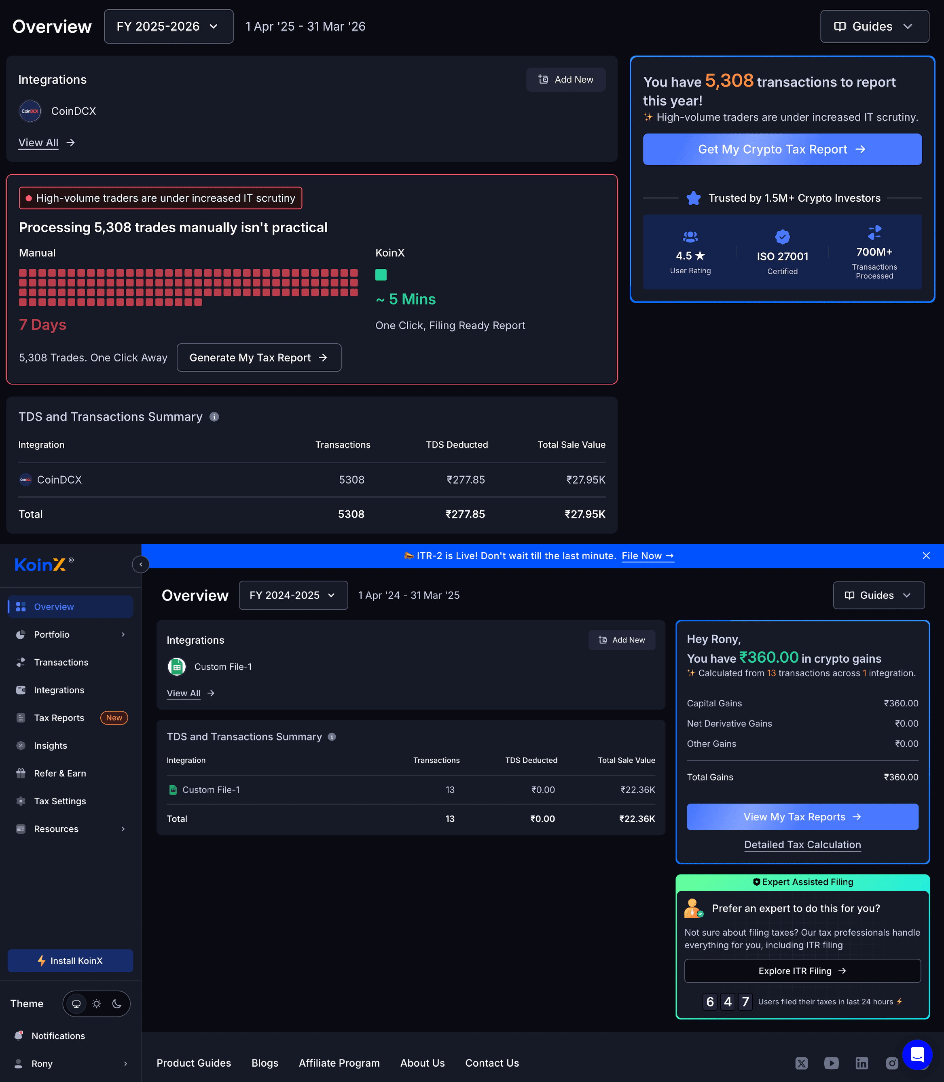Open Guides dropdown in the FY 2024-2025 header

click(878, 595)
